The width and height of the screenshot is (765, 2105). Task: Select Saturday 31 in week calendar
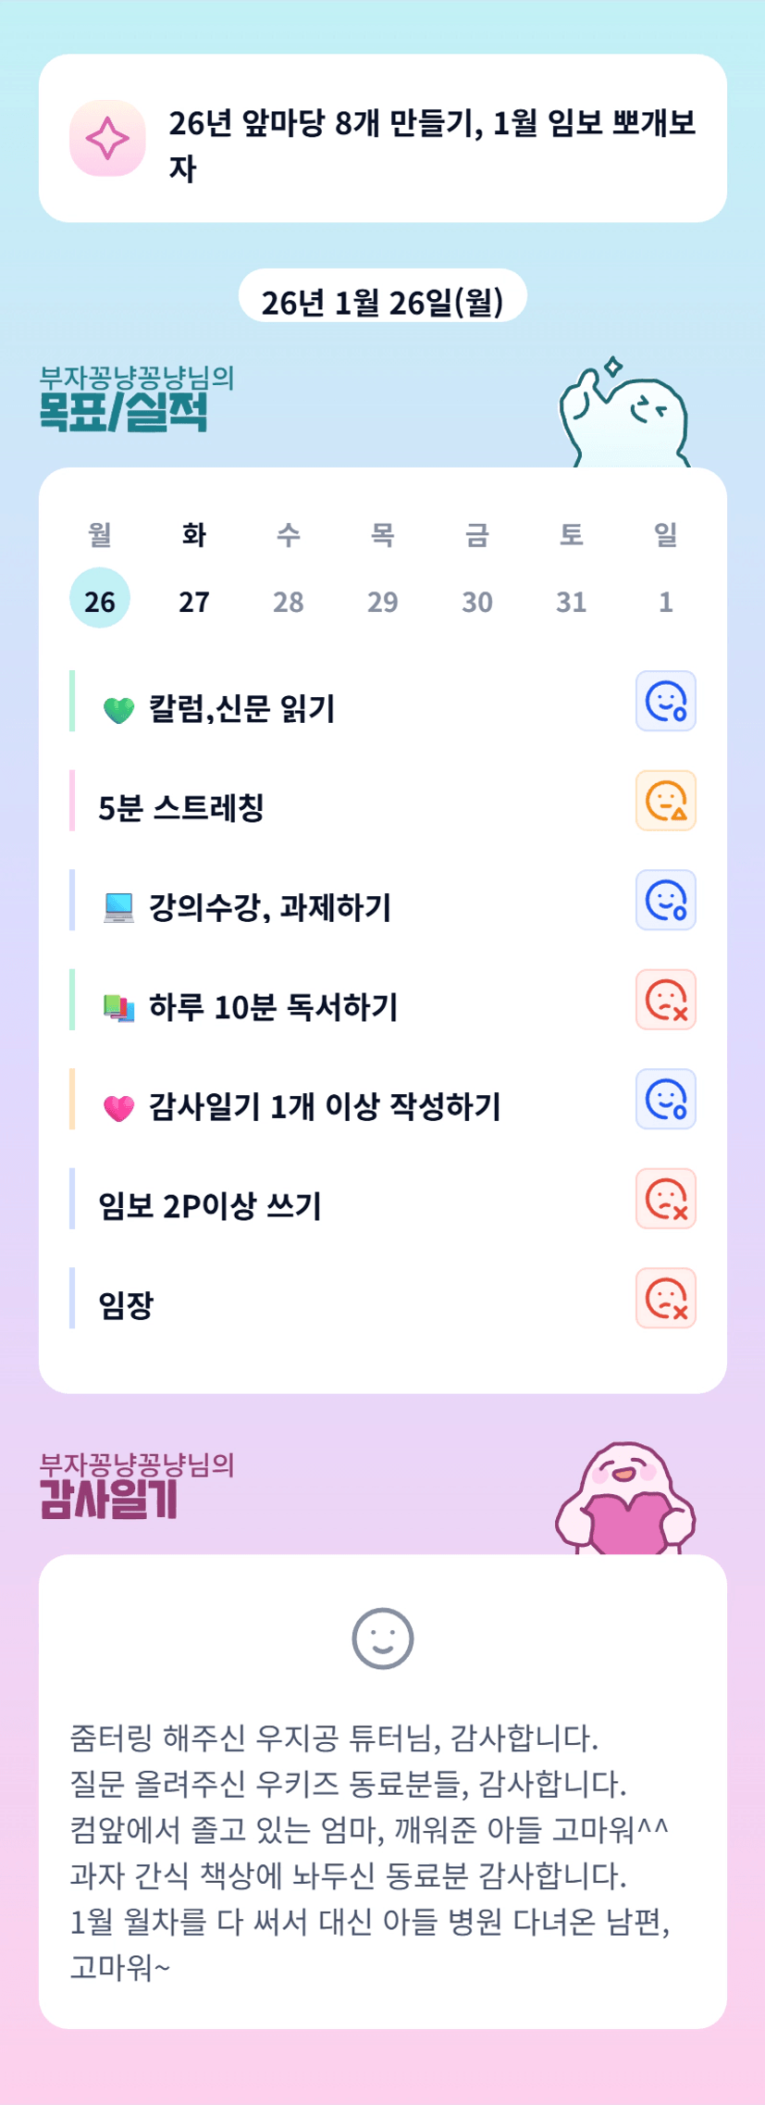tap(572, 600)
